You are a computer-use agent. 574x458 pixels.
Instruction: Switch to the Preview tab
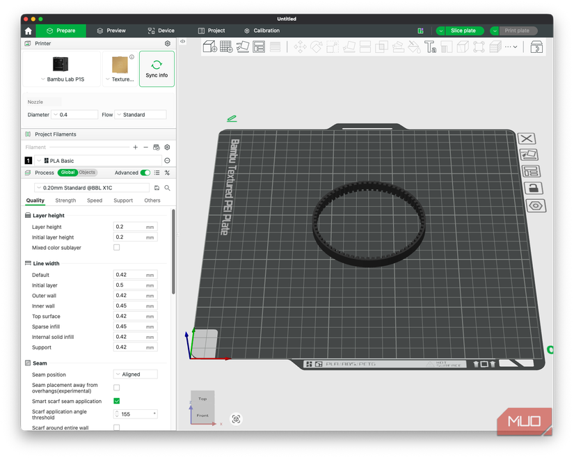pyautogui.click(x=111, y=31)
